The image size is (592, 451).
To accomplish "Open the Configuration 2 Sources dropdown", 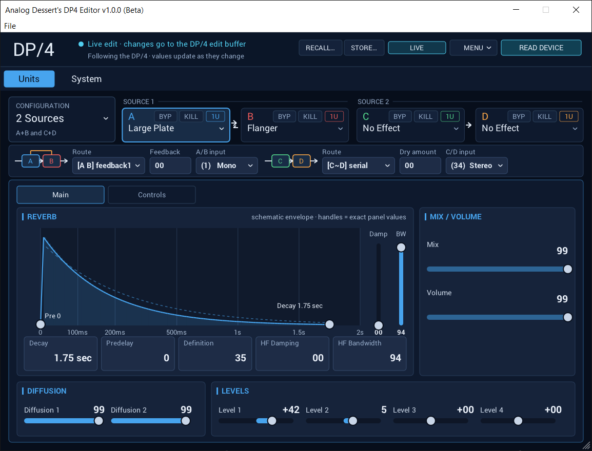I will pyautogui.click(x=62, y=118).
